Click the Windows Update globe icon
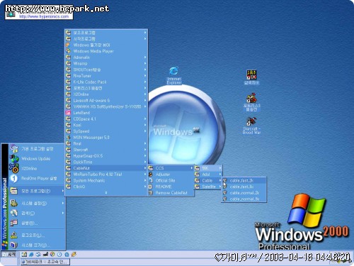 pyautogui.click(x=14, y=159)
